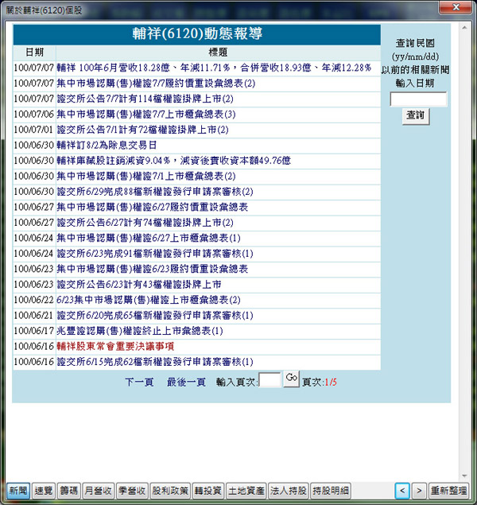Open 集中市場認購(售)權證7/7上市櫃彙總表(3) article
Image resolution: width=477 pixels, height=505 pixels.
coord(146,115)
